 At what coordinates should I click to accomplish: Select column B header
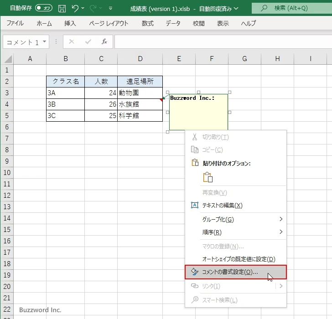click(x=65, y=59)
